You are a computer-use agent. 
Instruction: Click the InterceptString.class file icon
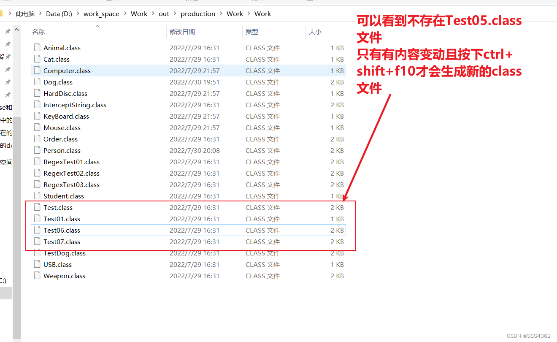[37, 105]
